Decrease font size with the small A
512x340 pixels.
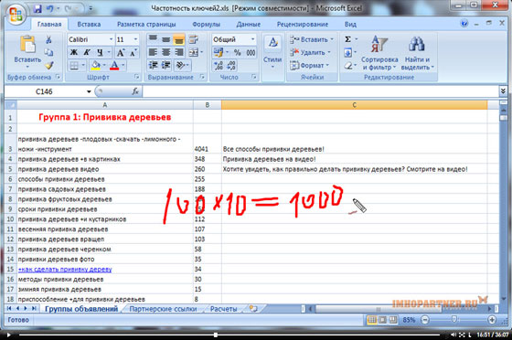[x=133, y=52]
